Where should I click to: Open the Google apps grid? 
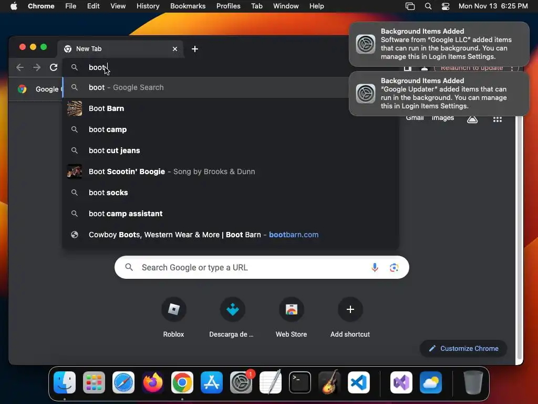(x=498, y=119)
